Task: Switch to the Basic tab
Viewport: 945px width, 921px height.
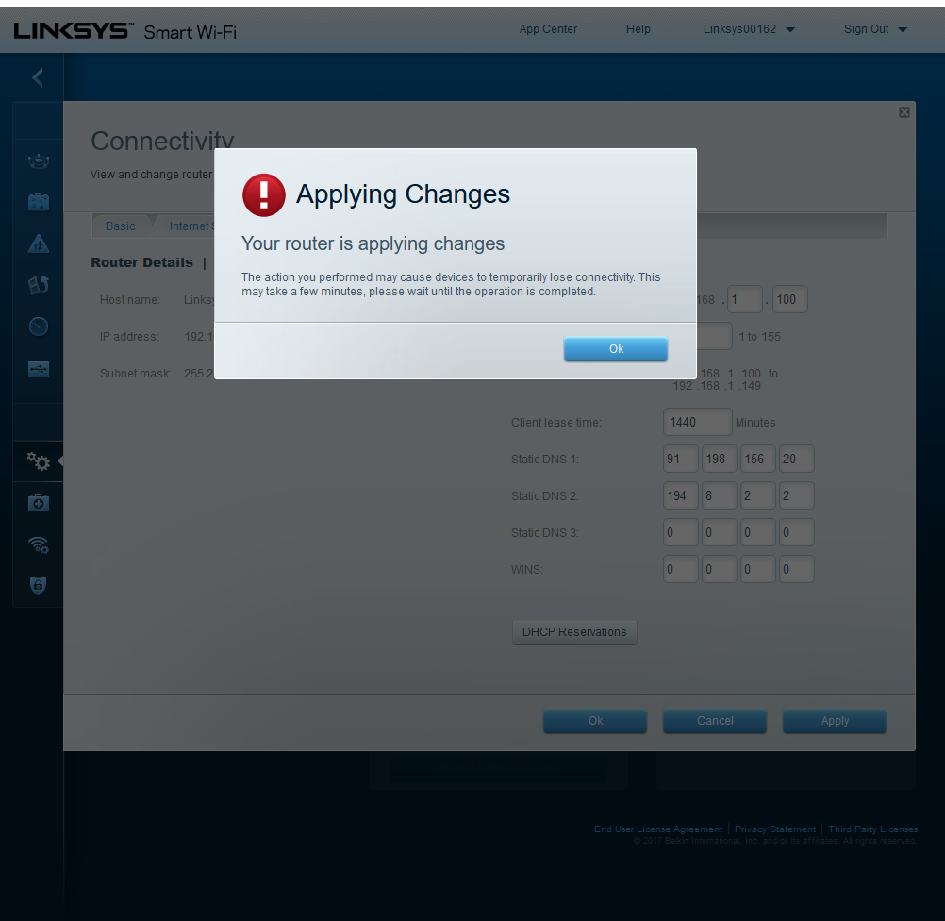Action: (121, 226)
